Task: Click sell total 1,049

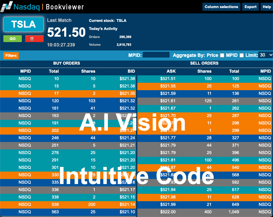Action: pyautogui.click(x=234, y=212)
